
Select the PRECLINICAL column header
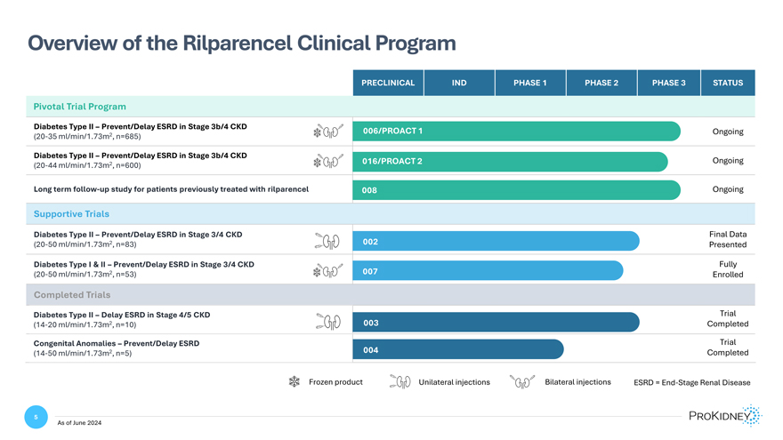pyautogui.click(x=388, y=83)
